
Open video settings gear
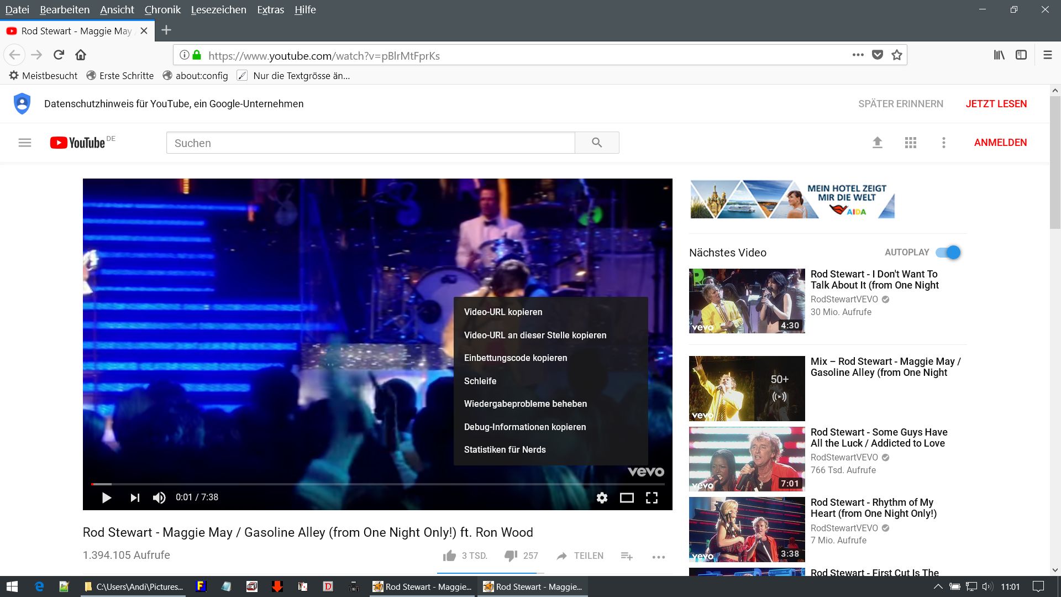[x=602, y=498]
